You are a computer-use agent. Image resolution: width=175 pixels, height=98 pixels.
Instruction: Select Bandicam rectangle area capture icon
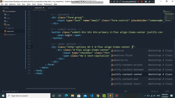tap(120, 2)
